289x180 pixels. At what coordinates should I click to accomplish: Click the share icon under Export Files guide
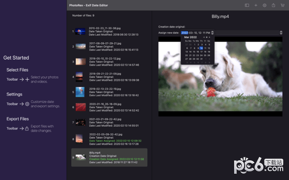(x=27, y=128)
